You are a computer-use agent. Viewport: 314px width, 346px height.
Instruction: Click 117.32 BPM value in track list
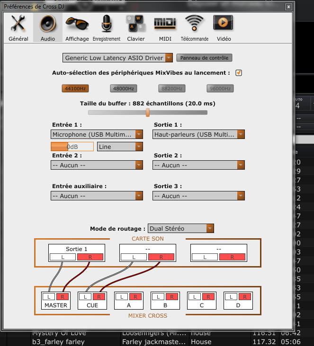[264, 342]
